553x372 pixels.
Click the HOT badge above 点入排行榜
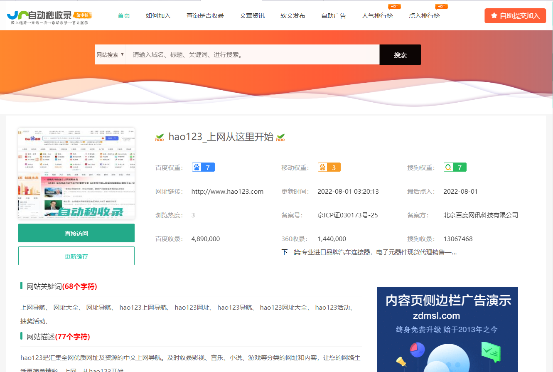tap(441, 6)
